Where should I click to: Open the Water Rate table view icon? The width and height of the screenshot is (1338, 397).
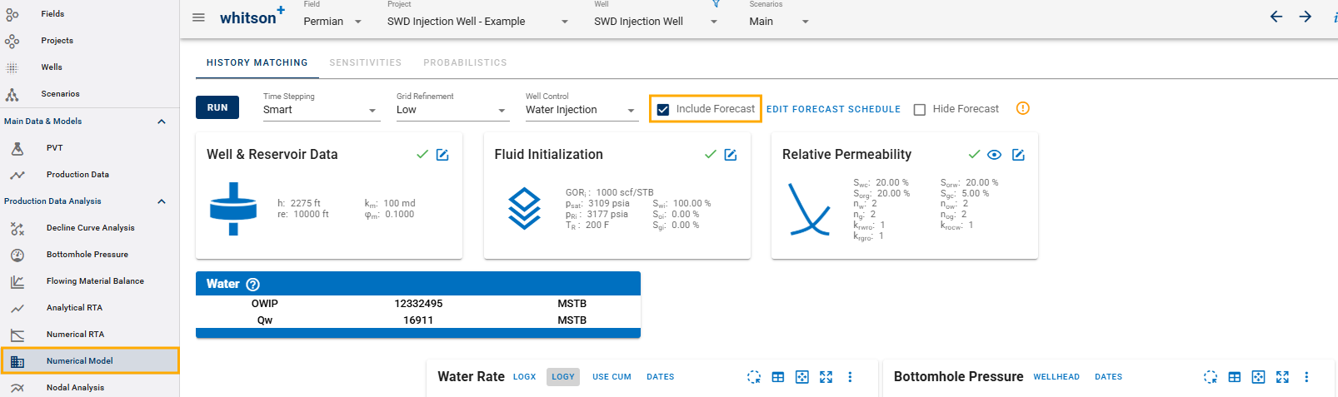point(777,377)
